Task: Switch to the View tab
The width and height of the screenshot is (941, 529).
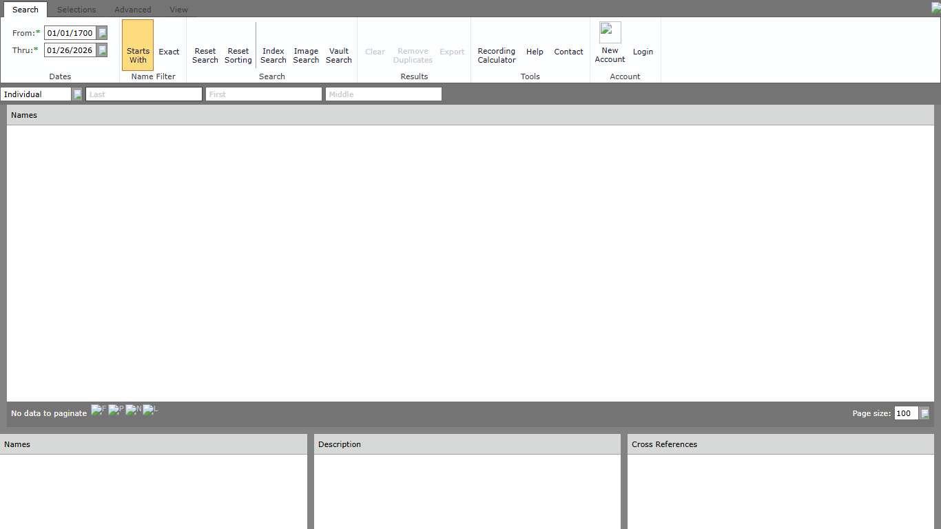Action: pos(178,10)
